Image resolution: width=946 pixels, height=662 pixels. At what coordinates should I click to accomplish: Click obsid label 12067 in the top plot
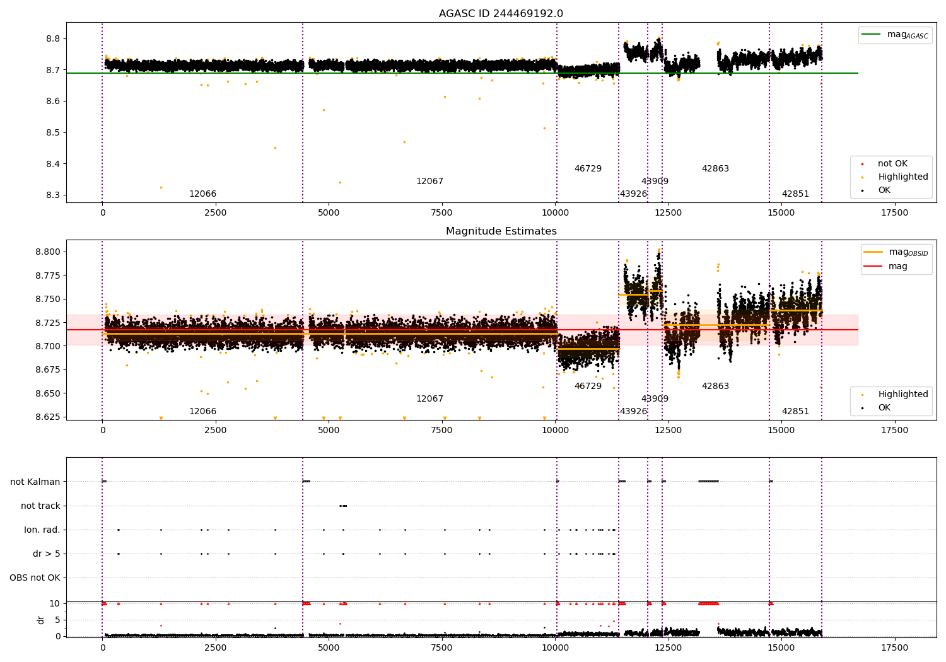(x=429, y=182)
